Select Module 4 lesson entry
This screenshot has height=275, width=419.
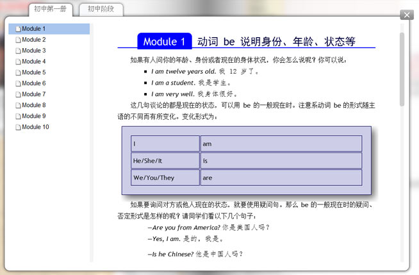tap(34, 62)
